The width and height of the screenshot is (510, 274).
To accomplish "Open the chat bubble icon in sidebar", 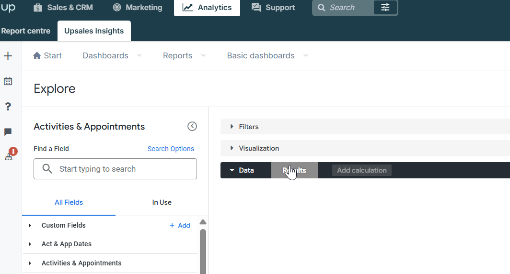I will pyautogui.click(x=8, y=132).
